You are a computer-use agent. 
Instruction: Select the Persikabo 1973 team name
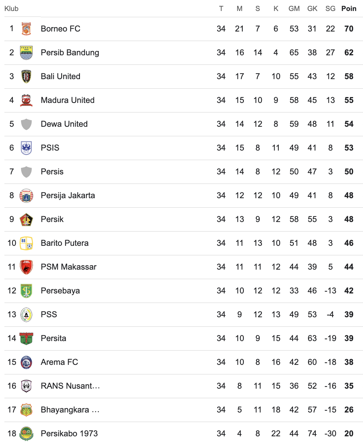click(x=69, y=434)
